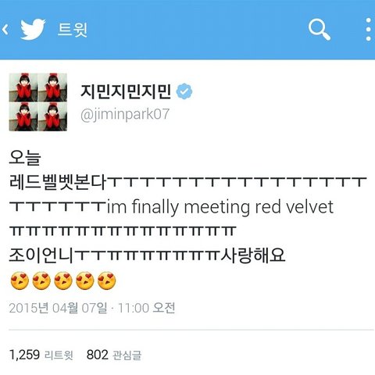Viewport: 375px width, 375px height.
Task: Click the 사랑해요 text
Action: 254,255
